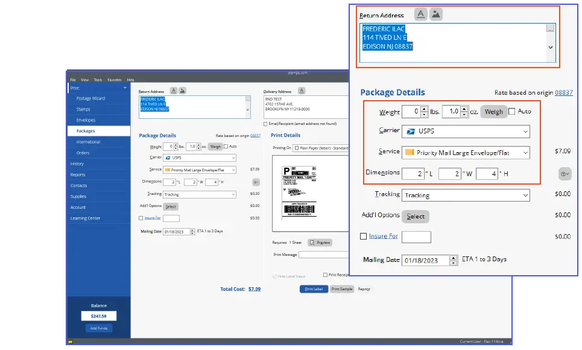Image resolution: width=582 pixels, height=350 pixels.
Task: Open the Service dropdown in the enlarged callout
Action: [x=466, y=153]
